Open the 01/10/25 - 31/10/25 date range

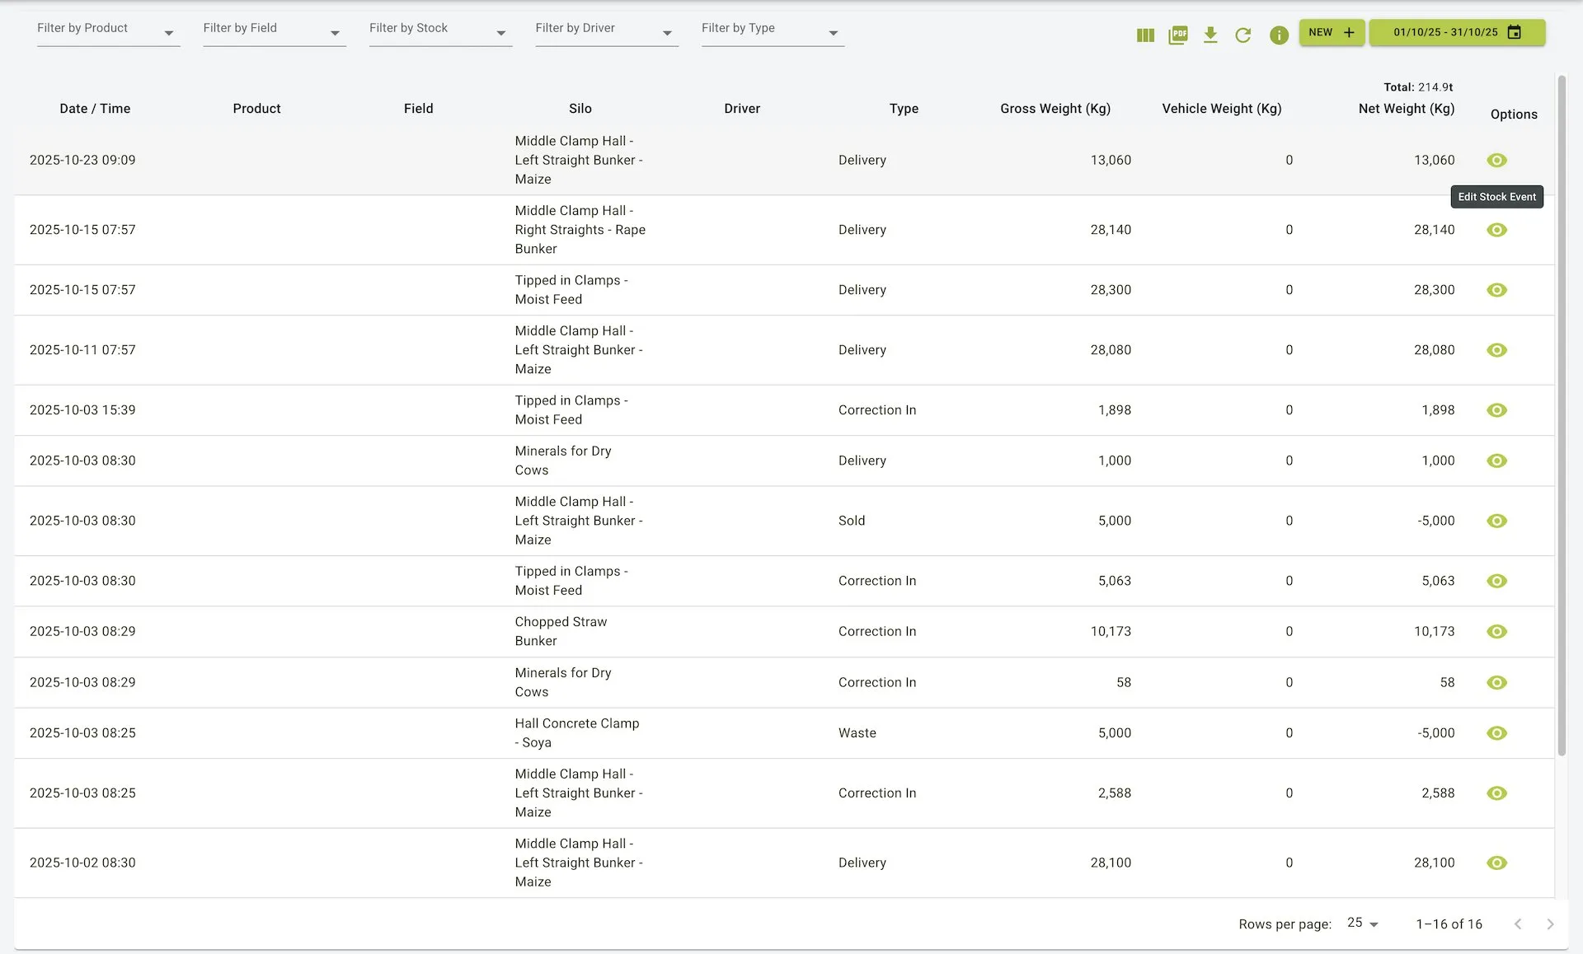click(1457, 32)
